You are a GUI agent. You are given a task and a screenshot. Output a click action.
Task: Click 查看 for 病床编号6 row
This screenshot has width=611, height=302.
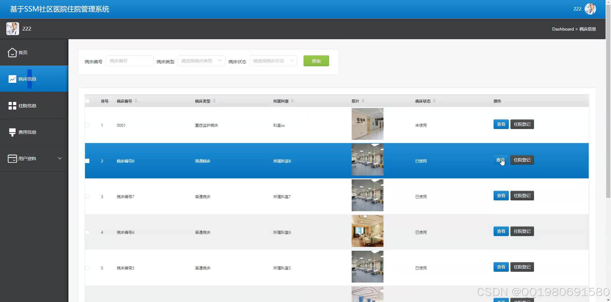[501, 231]
